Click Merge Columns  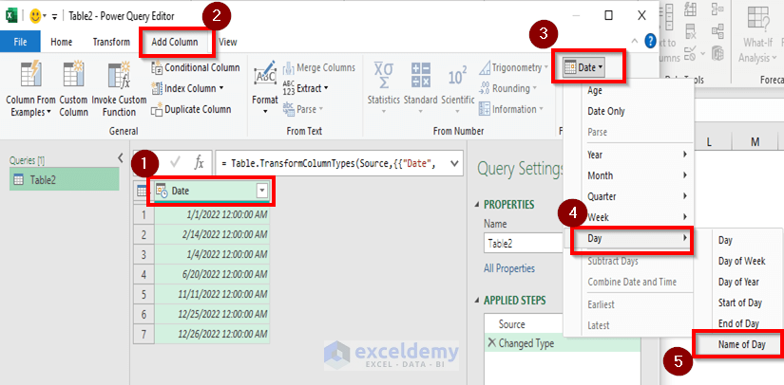319,67
